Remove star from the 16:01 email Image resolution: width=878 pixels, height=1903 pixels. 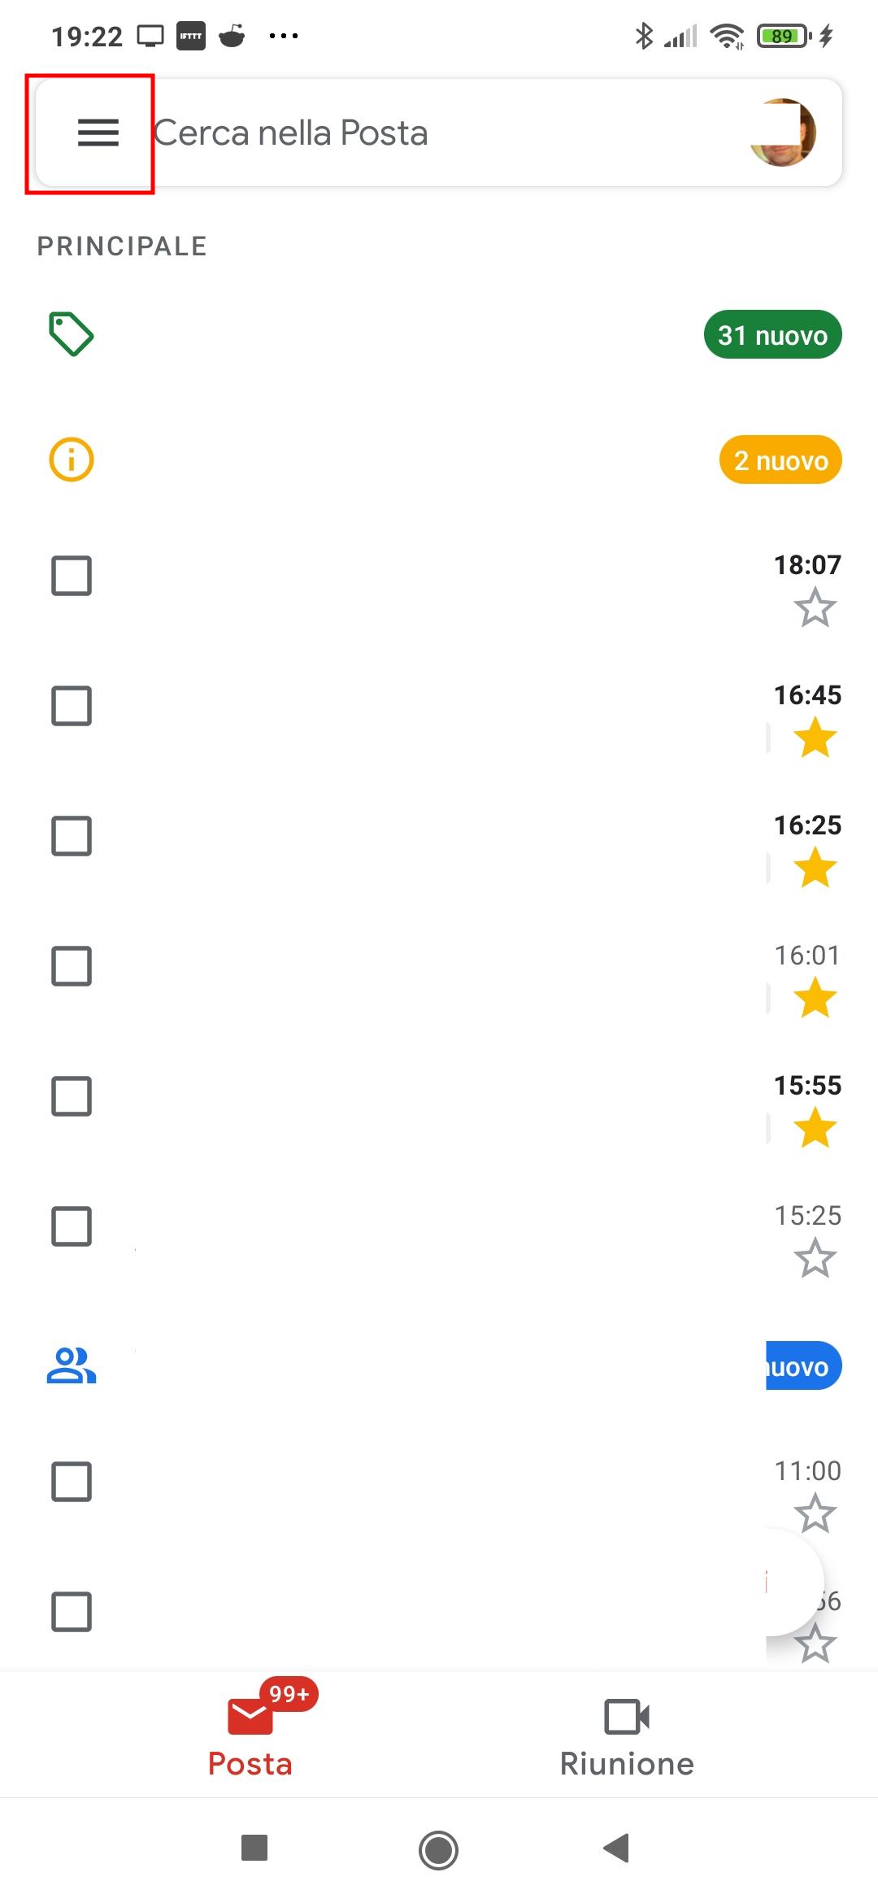[815, 999]
